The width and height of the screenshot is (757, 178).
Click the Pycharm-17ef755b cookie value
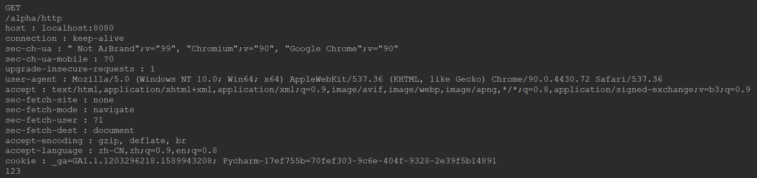click(360, 161)
